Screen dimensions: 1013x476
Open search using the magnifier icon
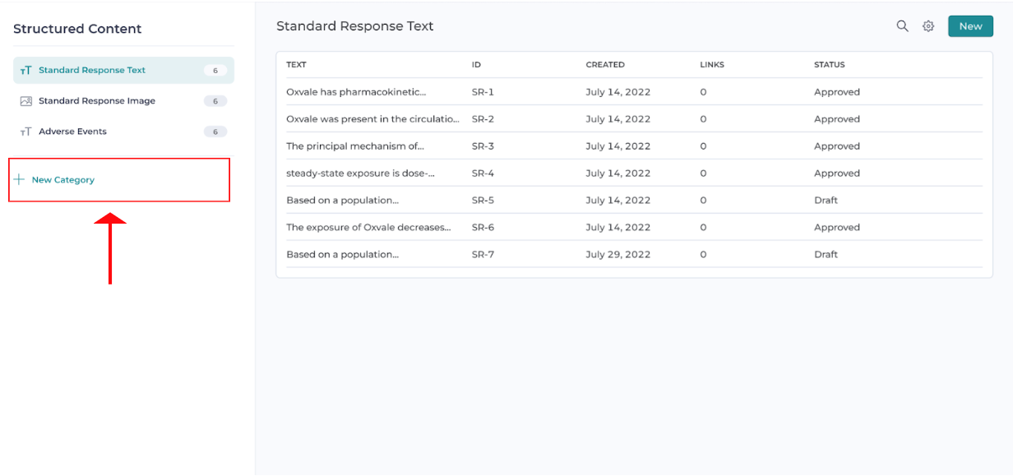tap(902, 25)
